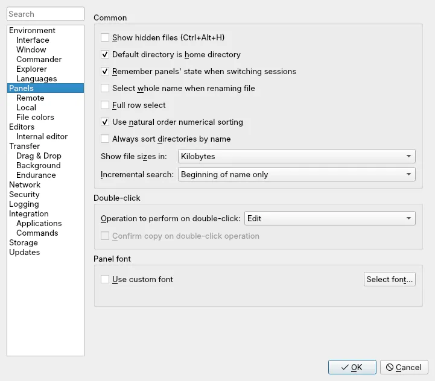Enable Use custom font checkbox

[105, 279]
